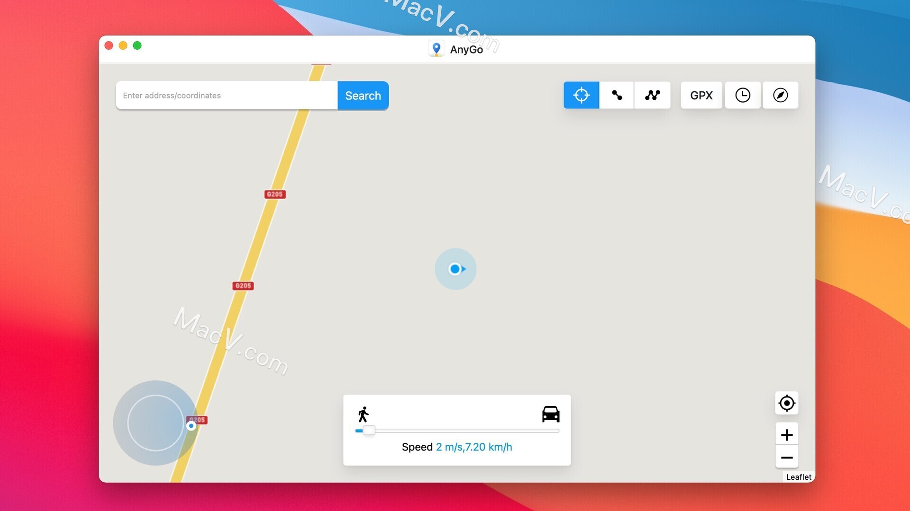
Task: Toggle walking mode speed setting
Action: click(x=362, y=413)
